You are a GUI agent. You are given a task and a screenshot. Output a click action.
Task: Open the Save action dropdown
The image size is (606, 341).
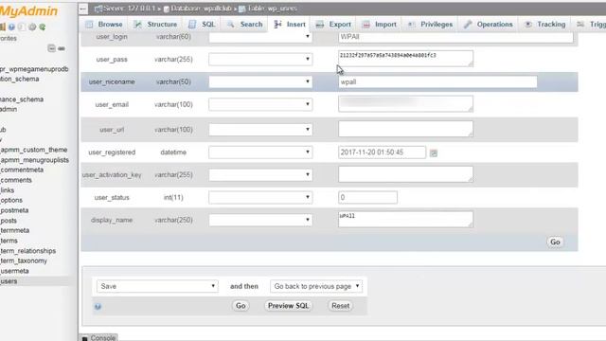pos(157,286)
